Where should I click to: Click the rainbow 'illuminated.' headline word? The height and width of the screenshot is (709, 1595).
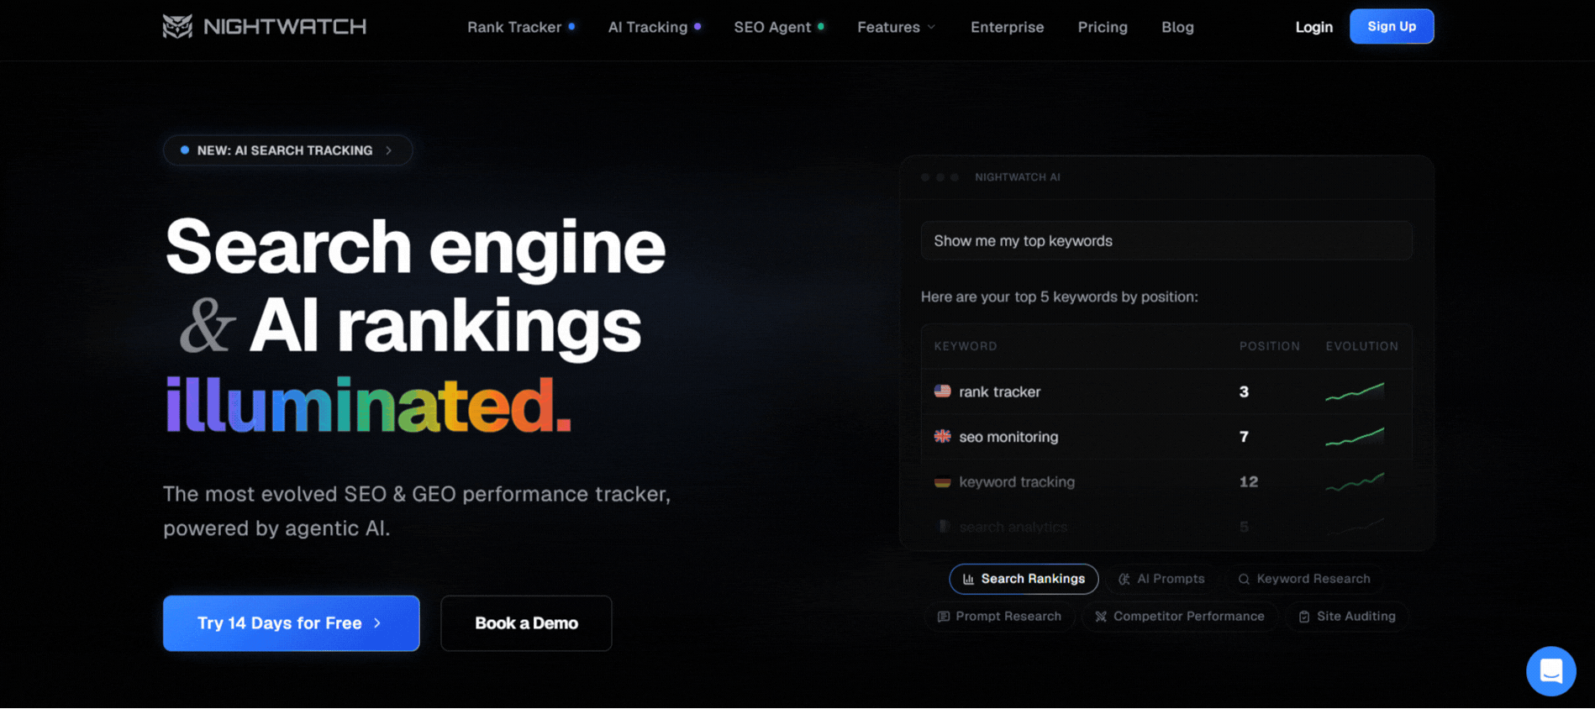[x=368, y=406]
